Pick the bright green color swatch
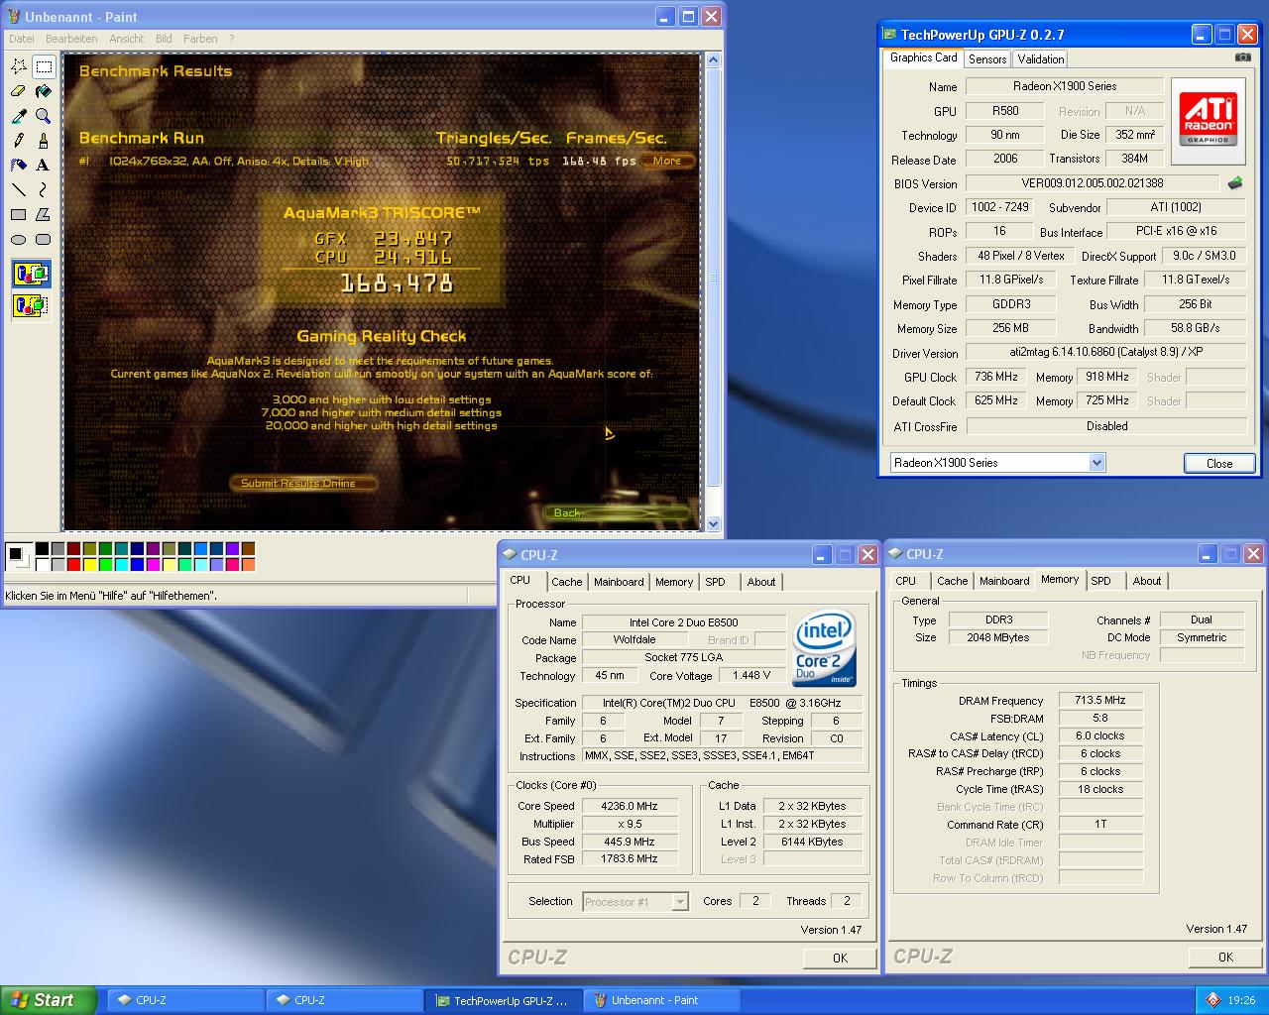1269x1015 pixels. tap(106, 565)
